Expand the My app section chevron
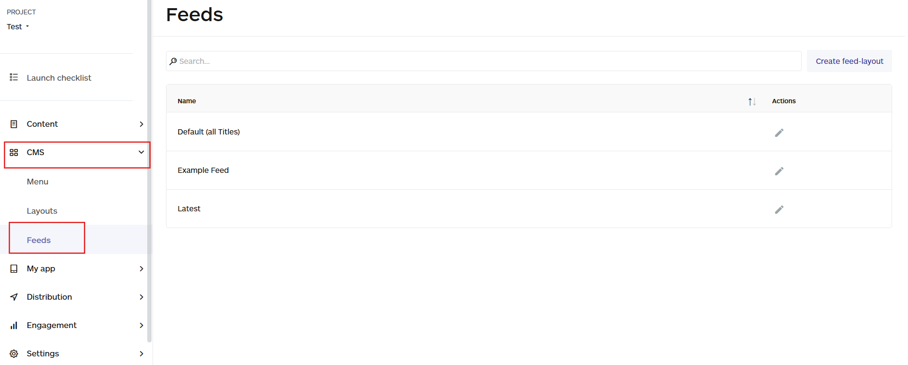The width and height of the screenshot is (908, 365). tap(141, 268)
